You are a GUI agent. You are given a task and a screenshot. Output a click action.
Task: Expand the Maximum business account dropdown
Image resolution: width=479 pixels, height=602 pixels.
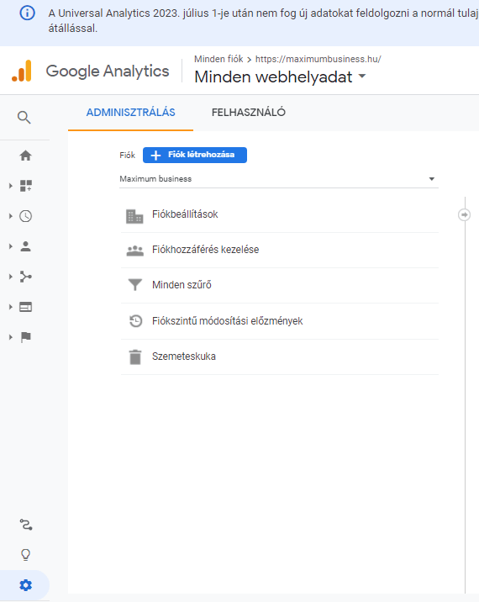tap(279, 179)
